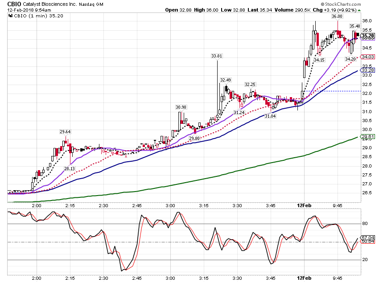Click the 12Feb label on the oscillator time axis

pyautogui.click(x=304, y=278)
